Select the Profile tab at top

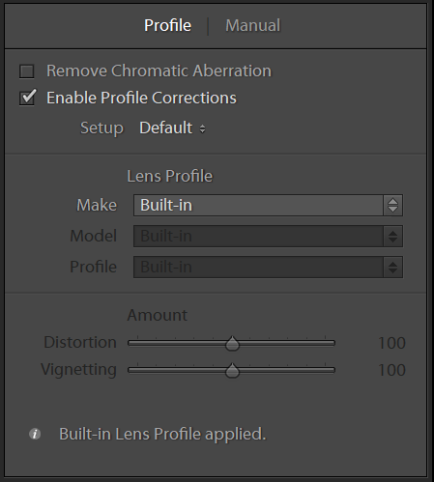pos(167,25)
